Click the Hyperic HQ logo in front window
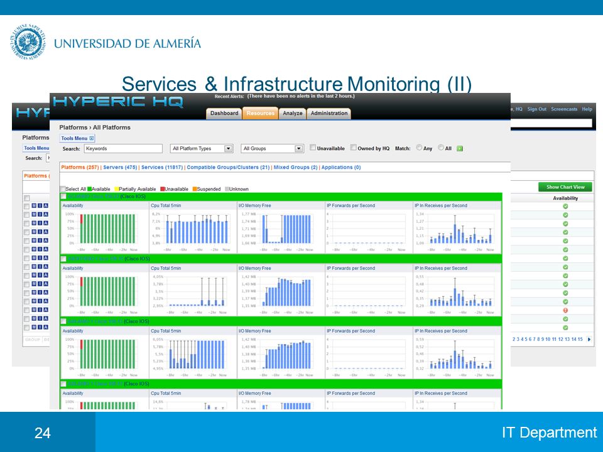Image resolution: width=603 pixels, height=452 pixels. 118,102
